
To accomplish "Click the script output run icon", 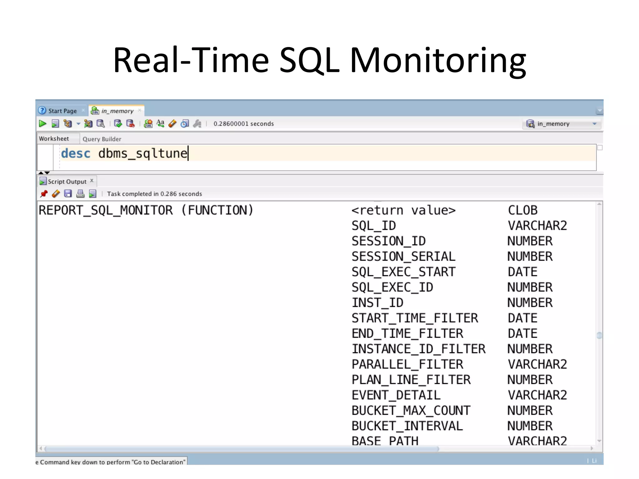I will (93, 194).
